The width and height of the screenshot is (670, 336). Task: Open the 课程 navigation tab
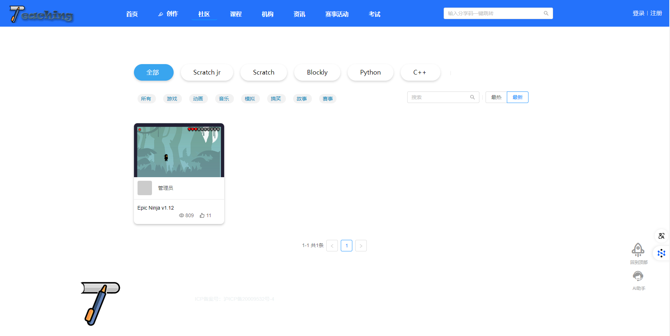(x=236, y=14)
